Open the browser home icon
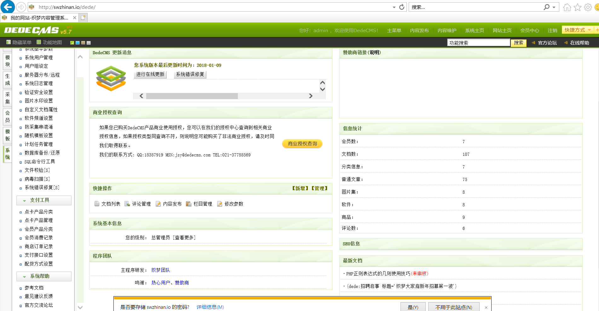Screen dimensions: 599x311 pos(567,7)
